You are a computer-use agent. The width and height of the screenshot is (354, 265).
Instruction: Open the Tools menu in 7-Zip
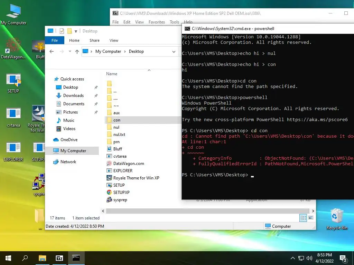coord(174,22)
